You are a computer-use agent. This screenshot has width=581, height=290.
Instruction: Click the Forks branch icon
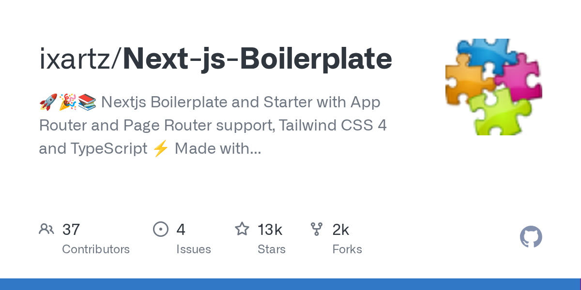point(317,229)
